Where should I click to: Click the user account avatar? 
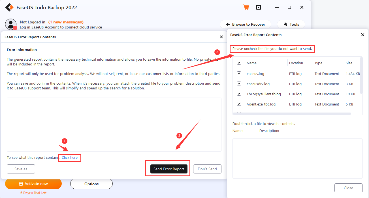10,24
